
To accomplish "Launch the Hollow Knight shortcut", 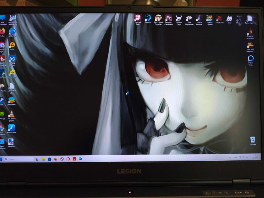I will tap(179, 20).
